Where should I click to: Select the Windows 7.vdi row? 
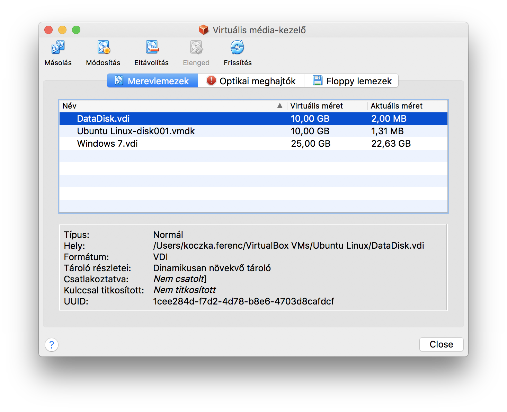click(x=254, y=144)
